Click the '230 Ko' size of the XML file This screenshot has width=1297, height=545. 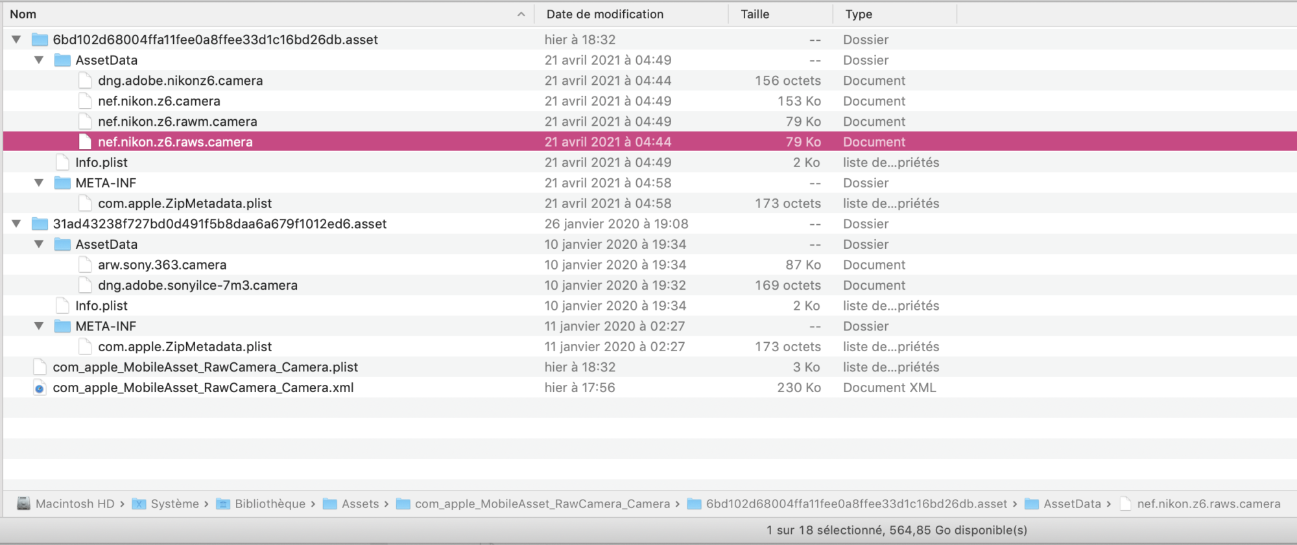[x=799, y=388]
